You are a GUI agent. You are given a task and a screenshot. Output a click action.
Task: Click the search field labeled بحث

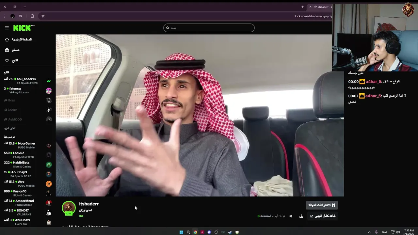click(x=209, y=28)
